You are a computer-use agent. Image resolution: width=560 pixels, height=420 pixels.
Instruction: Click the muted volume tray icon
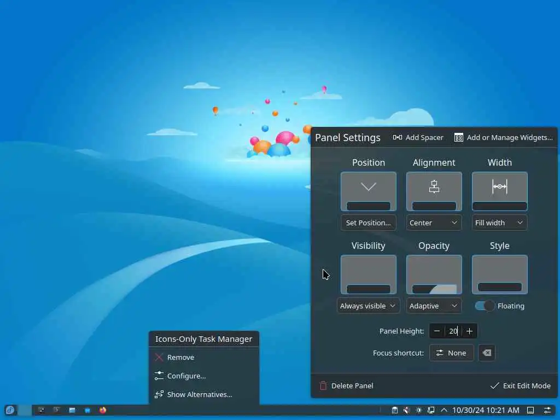point(407,410)
